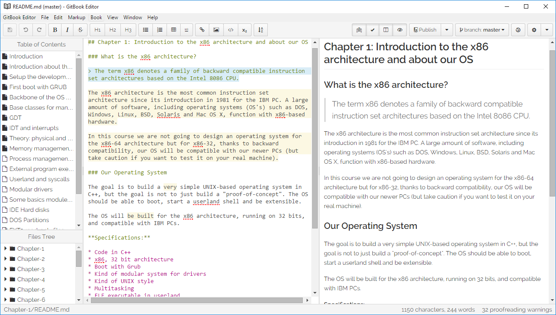
Task: Click the strikethrough formatting icon
Action: point(80,30)
